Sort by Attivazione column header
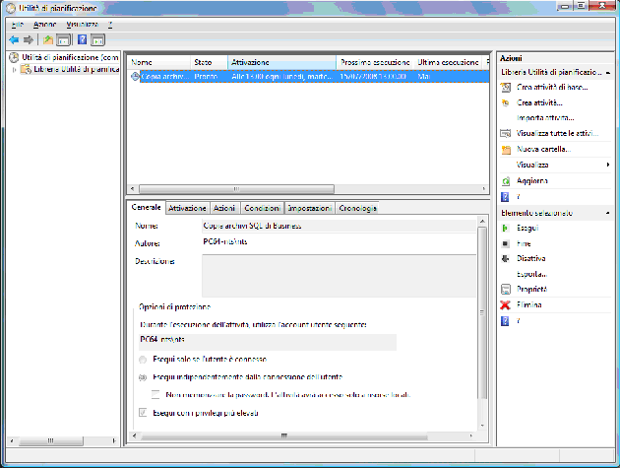Screen dimensions: 620x468 pos(281,62)
